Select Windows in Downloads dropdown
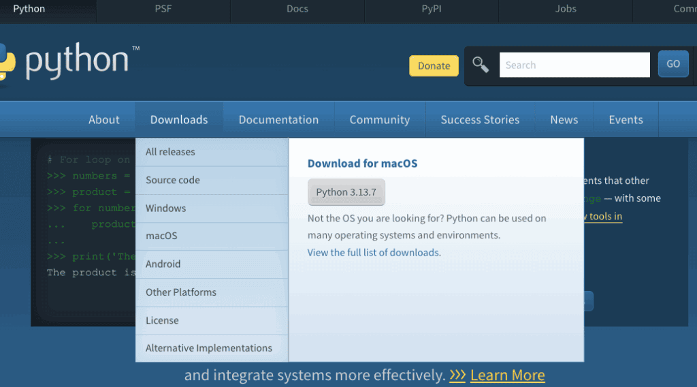This screenshot has height=387, width=697. point(212,208)
